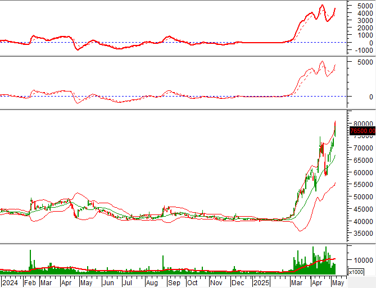This screenshot has height=288, width=376.
Task: Click the 35000 price axis label
Action: (x=363, y=233)
